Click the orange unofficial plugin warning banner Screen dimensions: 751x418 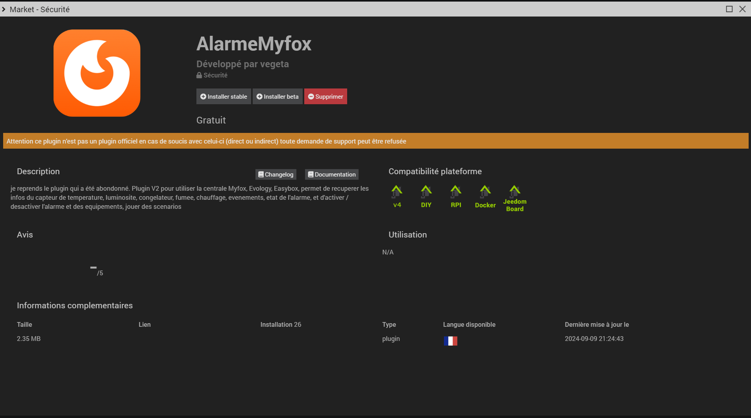click(x=375, y=141)
